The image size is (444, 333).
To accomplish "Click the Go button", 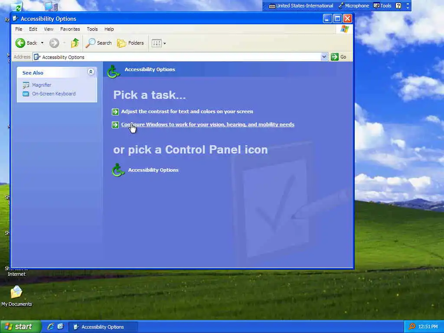I will click(339, 57).
